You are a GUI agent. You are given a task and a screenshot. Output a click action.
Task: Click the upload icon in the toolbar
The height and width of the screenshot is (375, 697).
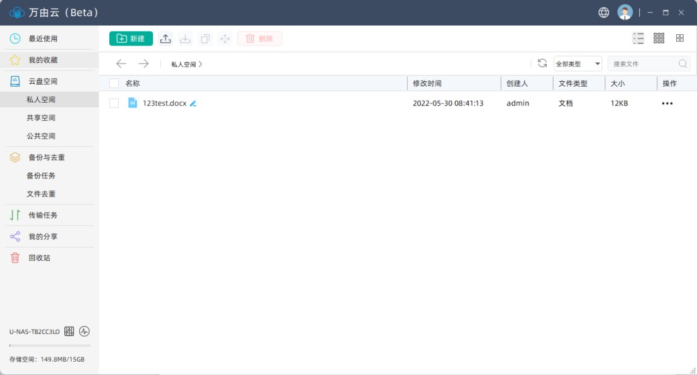pos(166,39)
